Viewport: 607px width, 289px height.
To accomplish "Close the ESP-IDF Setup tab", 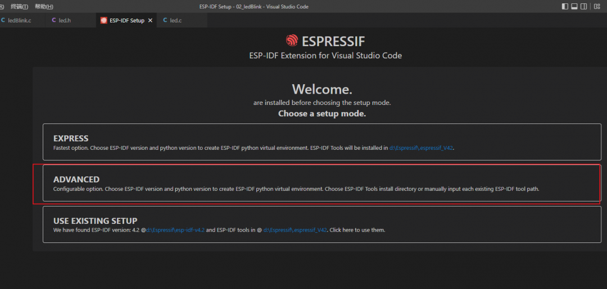I will click(x=150, y=20).
